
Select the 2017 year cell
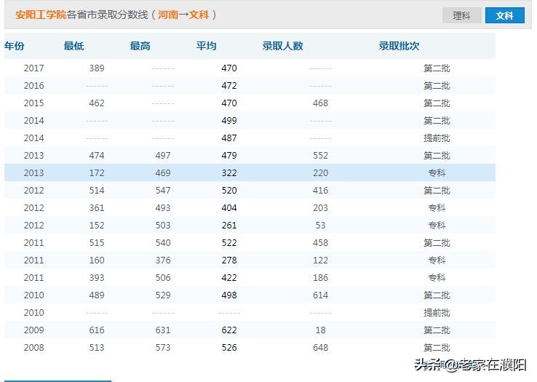point(34,68)
